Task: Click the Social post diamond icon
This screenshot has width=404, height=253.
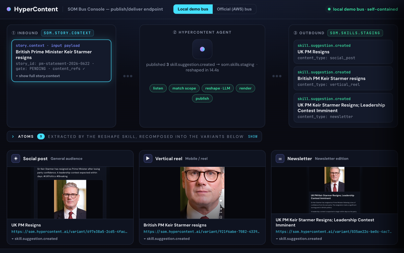Action: [x=16, y=158]
